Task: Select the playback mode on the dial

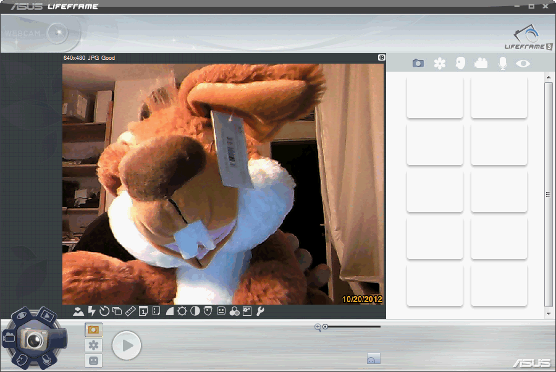Action: click(47, 315)
